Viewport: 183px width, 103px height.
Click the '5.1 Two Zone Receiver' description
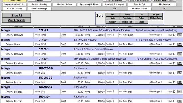(x=85, y=40)
